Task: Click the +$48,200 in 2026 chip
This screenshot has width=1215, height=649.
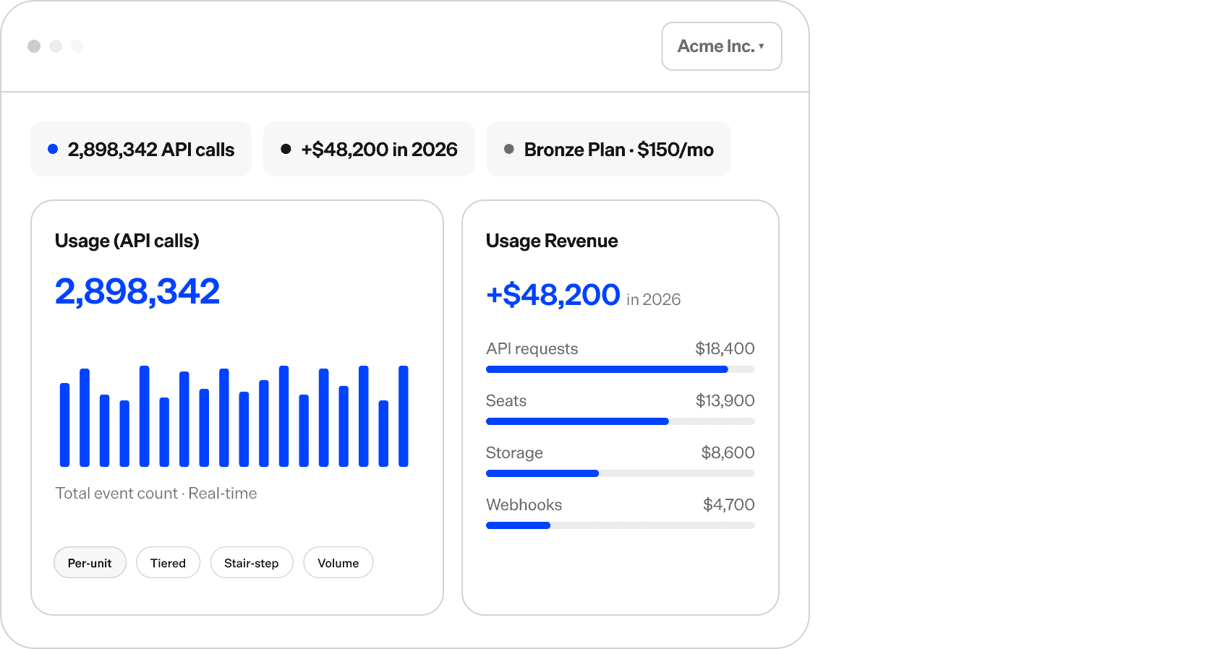Action: coord(369,149)
